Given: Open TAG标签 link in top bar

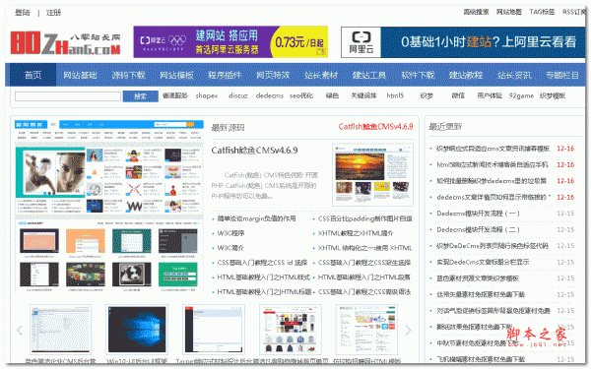Looking at the screenshot, I should tap(542, 12).
